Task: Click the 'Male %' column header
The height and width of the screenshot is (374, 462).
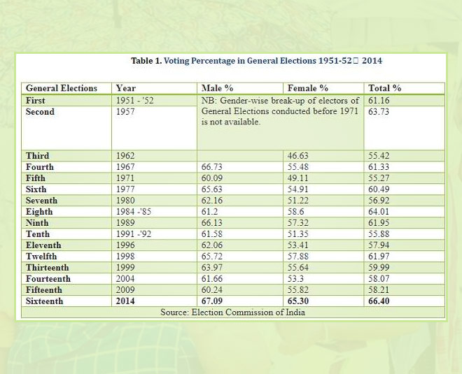Action: tap(217, 88)
